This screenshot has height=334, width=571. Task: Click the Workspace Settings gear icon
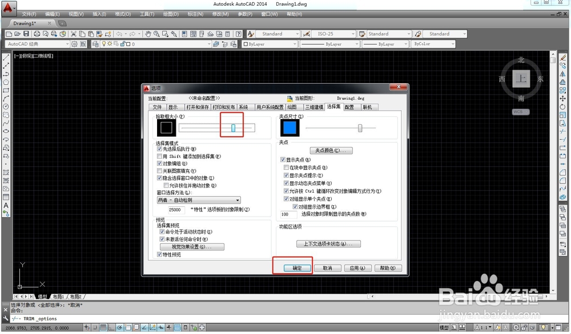click(74, 44)
